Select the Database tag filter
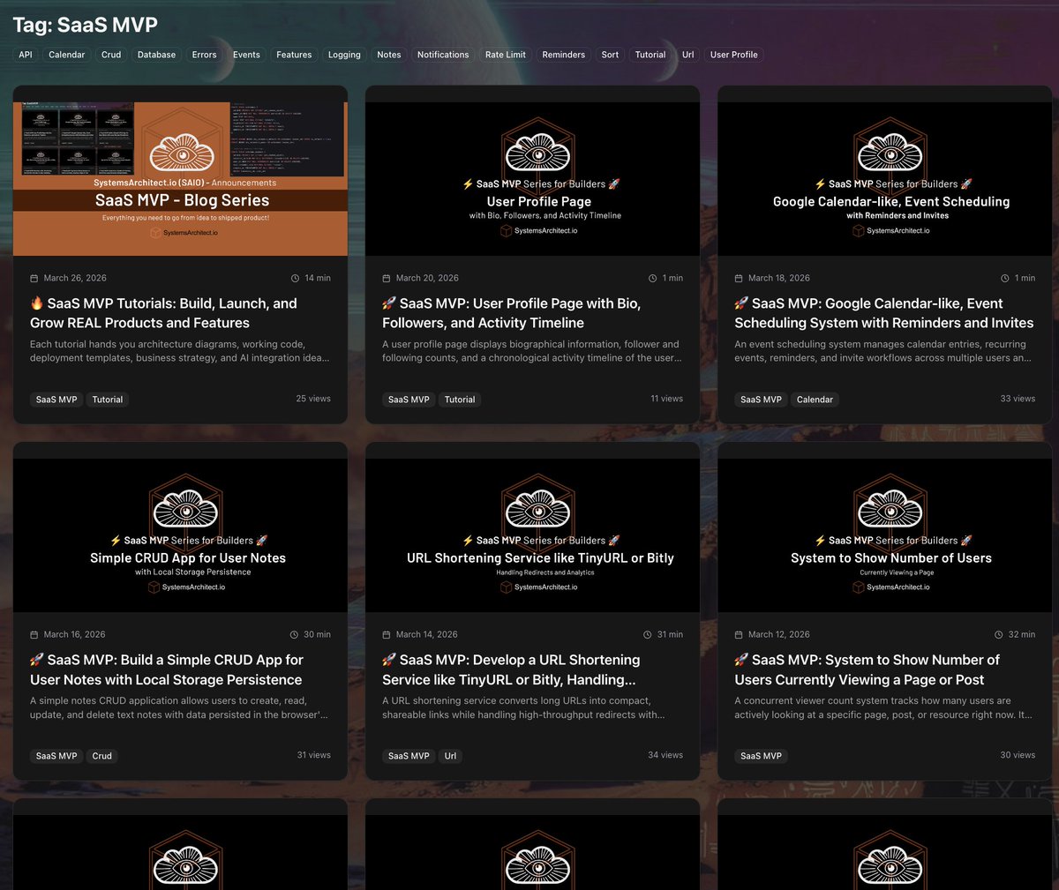The height and width of the screenshot is (890, 1059). coord(156,55)
